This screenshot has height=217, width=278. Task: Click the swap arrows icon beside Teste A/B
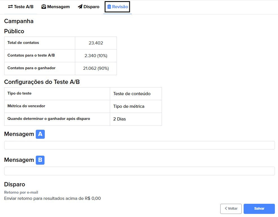[x=10, y=7]
